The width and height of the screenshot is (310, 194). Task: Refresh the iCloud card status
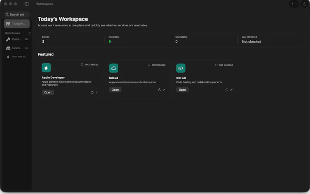[x=159, y=90]
